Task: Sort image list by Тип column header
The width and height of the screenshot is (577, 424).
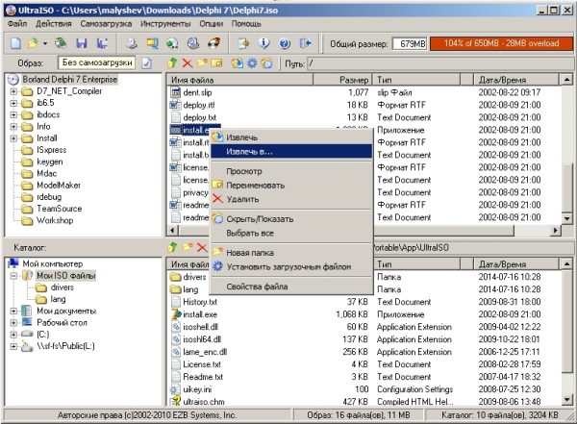Action: [416, 80]
